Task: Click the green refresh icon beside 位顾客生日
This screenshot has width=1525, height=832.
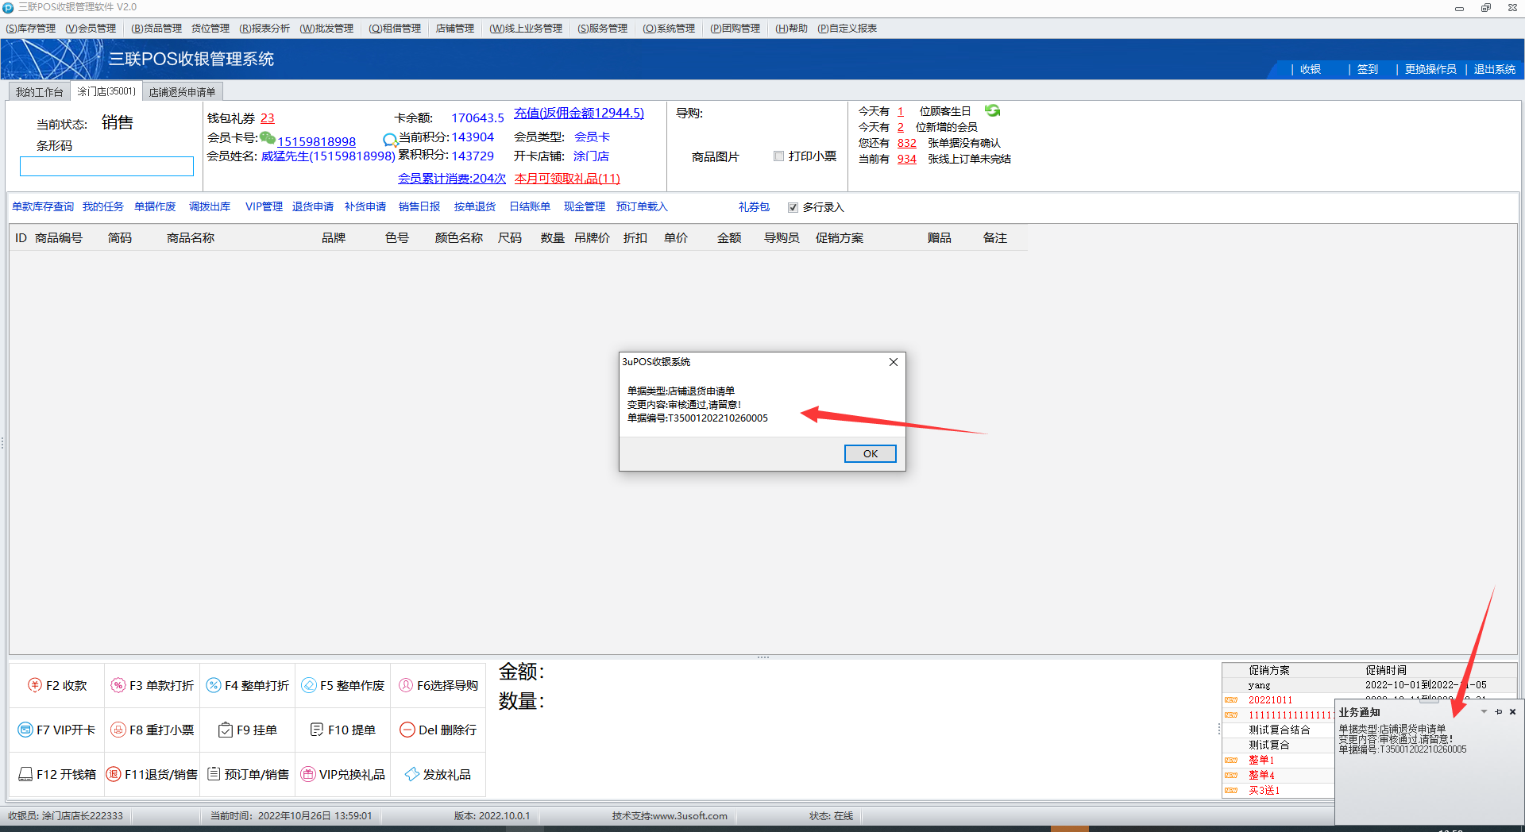Action: tap(992, 110)
